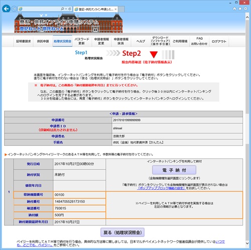Click the search magnifier icon in address bar
Screen dimensions: 251x250
point(62,9)
